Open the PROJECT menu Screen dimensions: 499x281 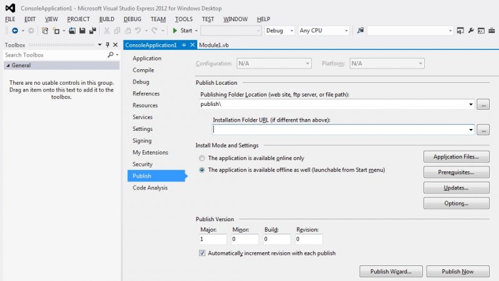tap(79, 19)
